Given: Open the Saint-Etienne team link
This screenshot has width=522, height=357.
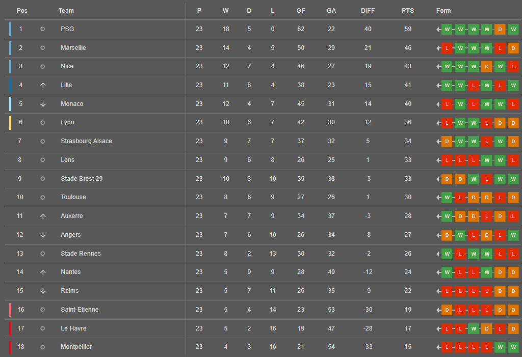Looking at the screenshot, I should tap(80, 310).
